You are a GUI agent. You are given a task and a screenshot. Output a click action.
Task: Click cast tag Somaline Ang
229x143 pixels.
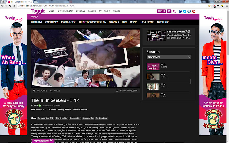[x=45, y=118]
